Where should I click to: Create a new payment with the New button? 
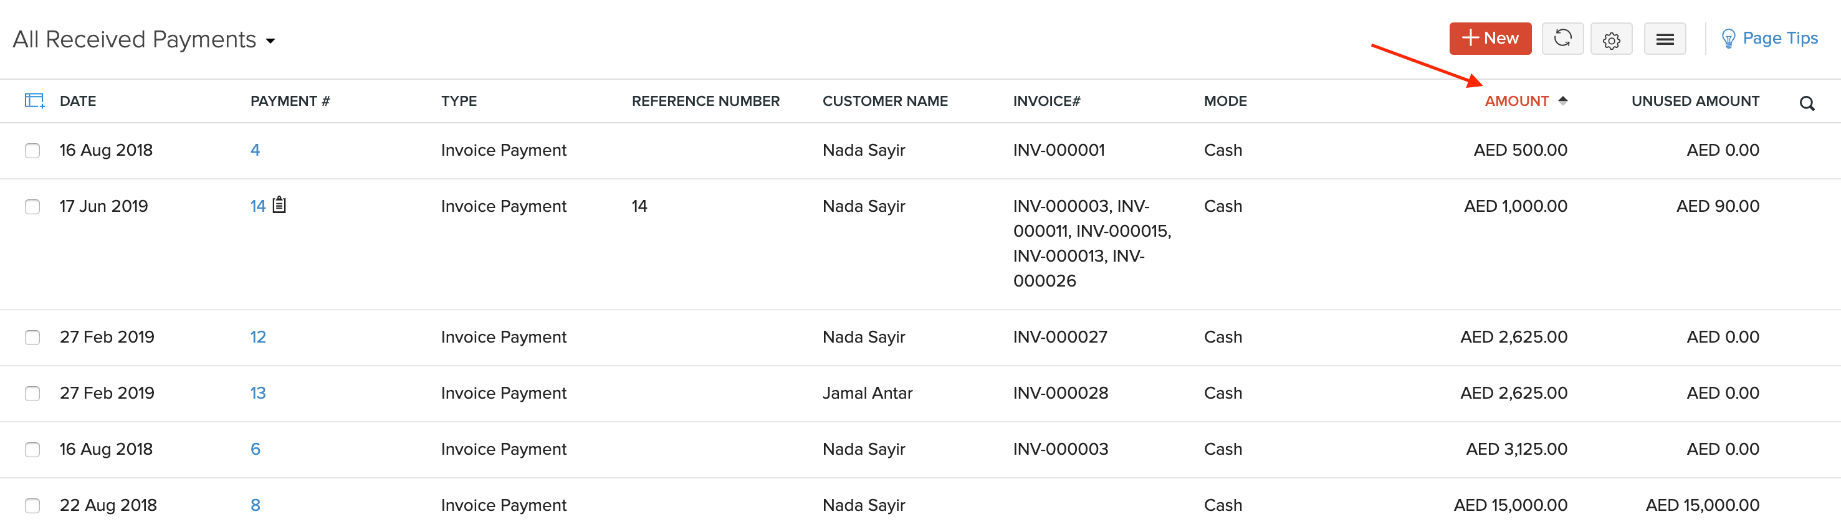1490,39
